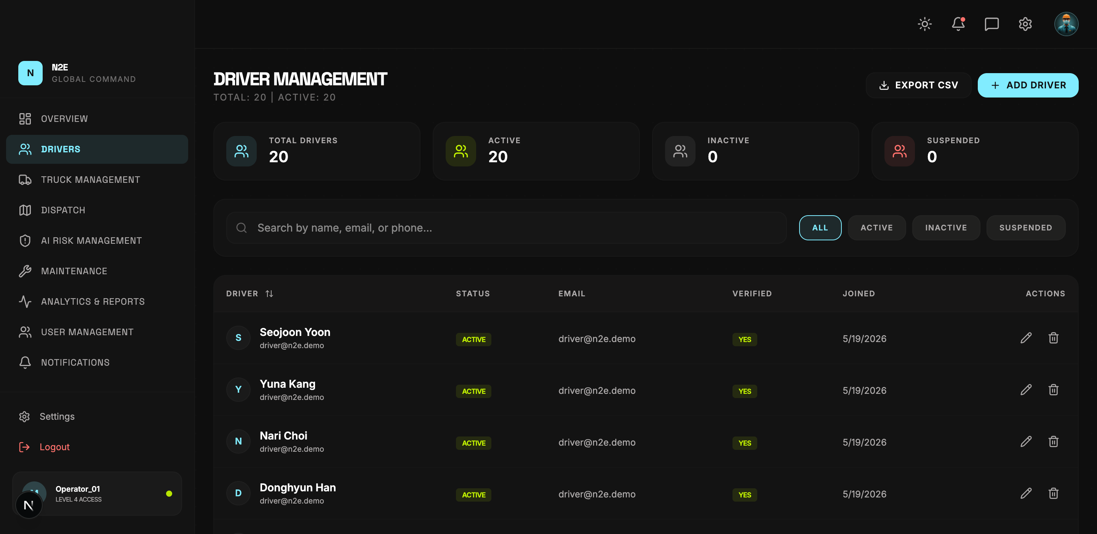Export drivers with Export CSV button
This screenshot has height=534, width=1097.
point(918,85)
